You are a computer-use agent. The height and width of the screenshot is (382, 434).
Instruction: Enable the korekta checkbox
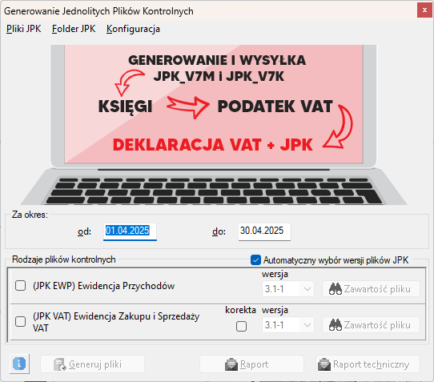[241, 326]
